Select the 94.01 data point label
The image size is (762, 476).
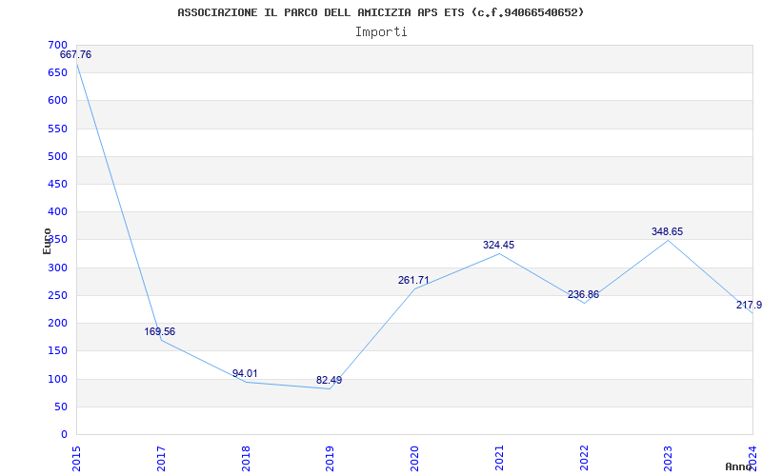(x=245, y=373)
